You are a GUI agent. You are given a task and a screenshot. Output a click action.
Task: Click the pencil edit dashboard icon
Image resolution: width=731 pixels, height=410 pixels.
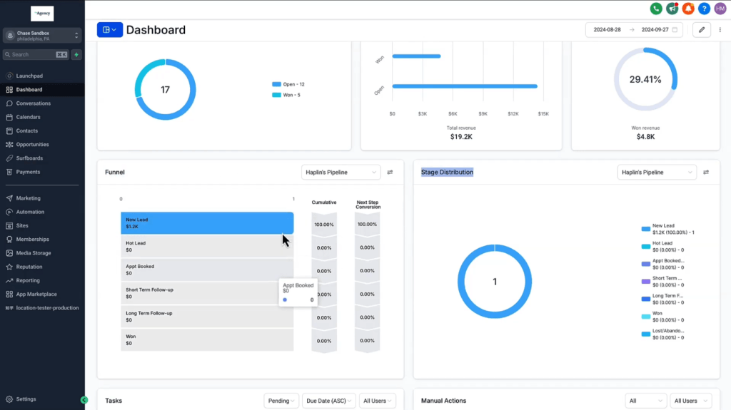tap(702, 30)
